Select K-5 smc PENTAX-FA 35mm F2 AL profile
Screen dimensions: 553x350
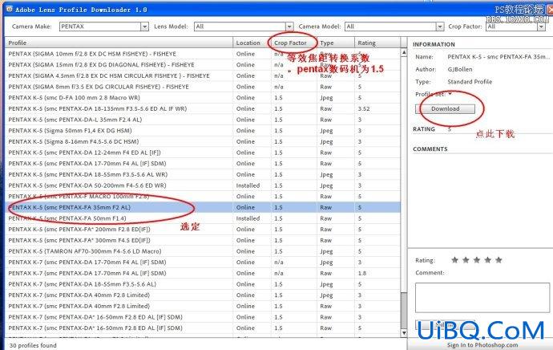pyautogui.click(x=203, y=207)
